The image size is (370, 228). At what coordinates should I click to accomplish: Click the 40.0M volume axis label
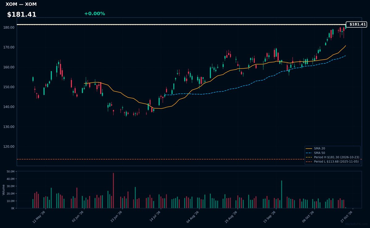point(10,179)
